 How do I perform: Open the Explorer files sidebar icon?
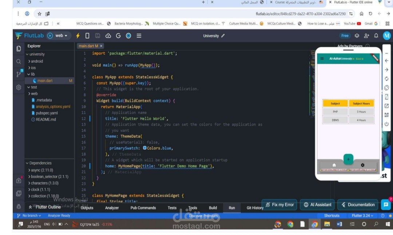point(19,49)
